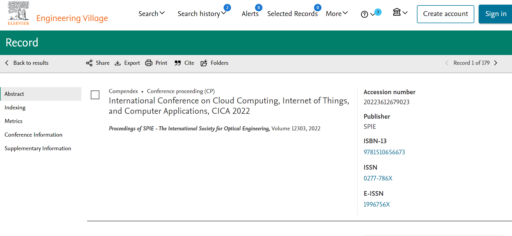
Task: Open Selected Records
Action: pos(292,14)
